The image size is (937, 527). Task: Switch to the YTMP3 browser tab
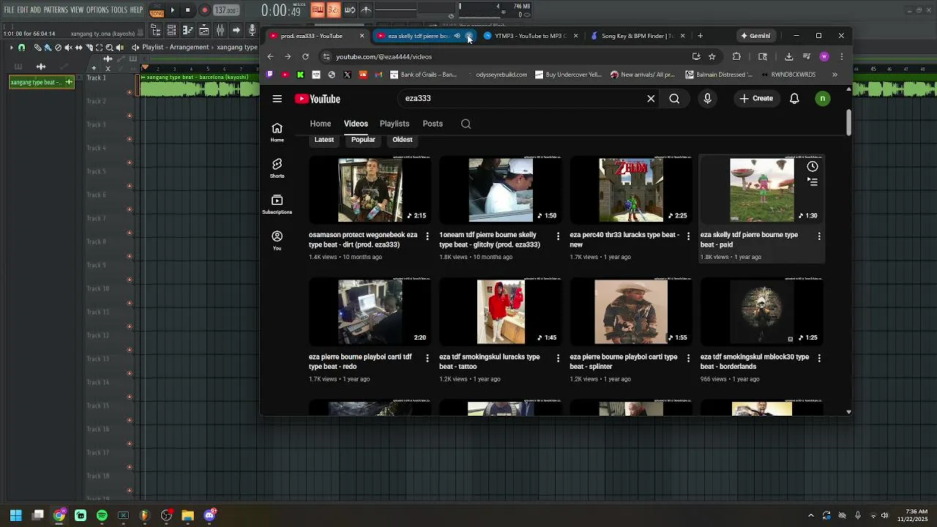pos(531,36)
